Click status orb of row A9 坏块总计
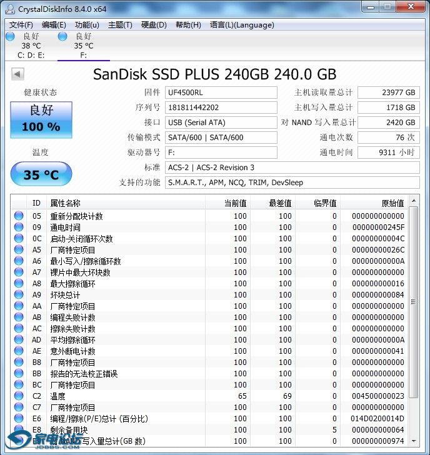 [19, 294]
